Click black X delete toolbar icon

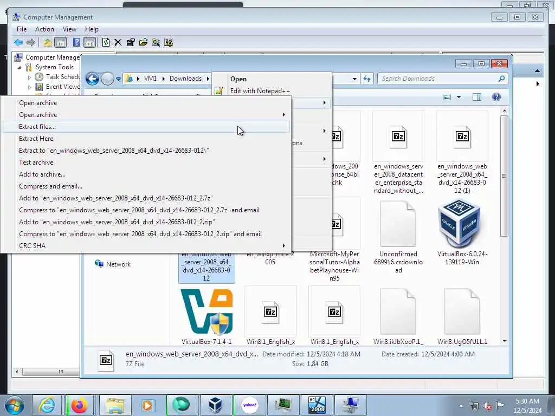(x=118, y=42)
